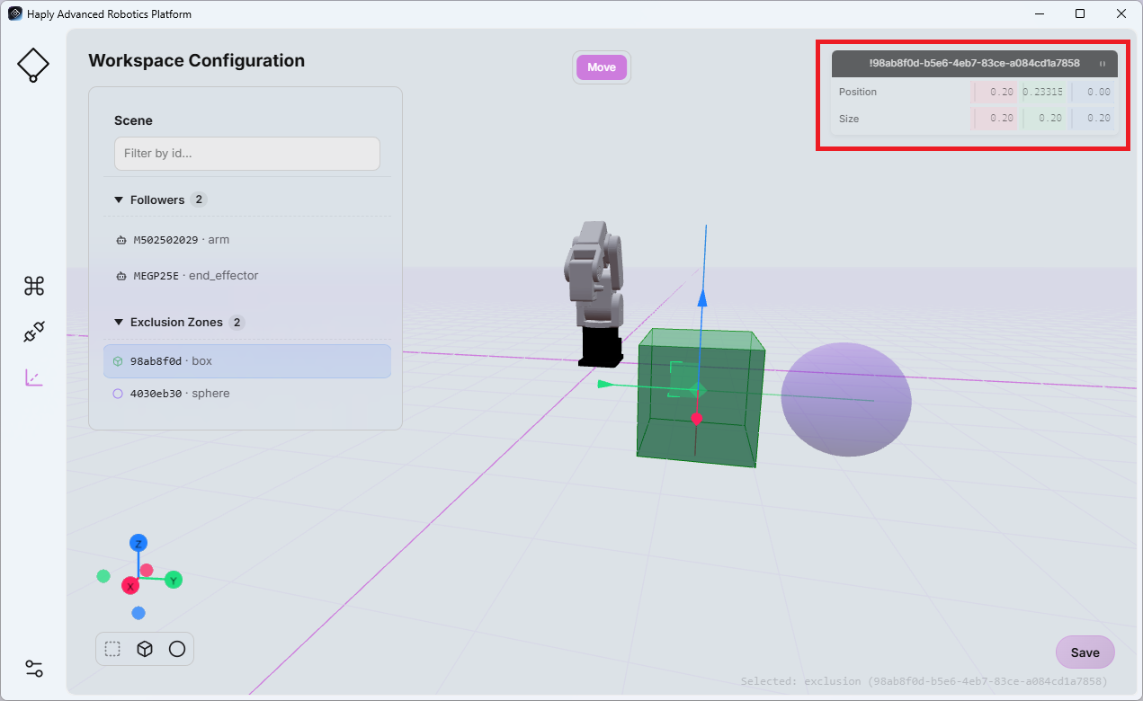Viewport: 1143px width, 701px height.
Task: Add a box exclusion zone tool
Action: click(145, 649)
